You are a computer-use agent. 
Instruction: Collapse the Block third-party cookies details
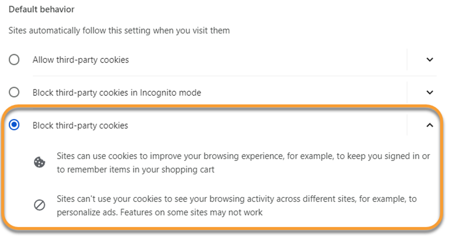click(x=429, y=125)
